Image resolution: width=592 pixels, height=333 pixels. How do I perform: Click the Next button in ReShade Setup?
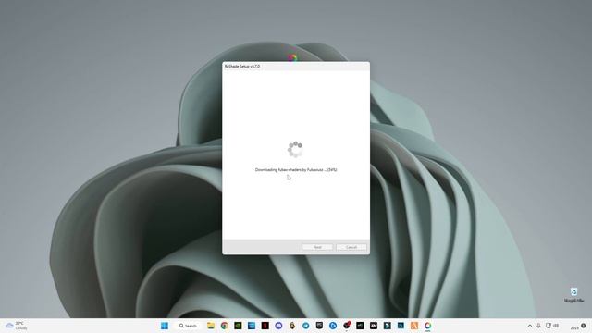tap(317, 247)
